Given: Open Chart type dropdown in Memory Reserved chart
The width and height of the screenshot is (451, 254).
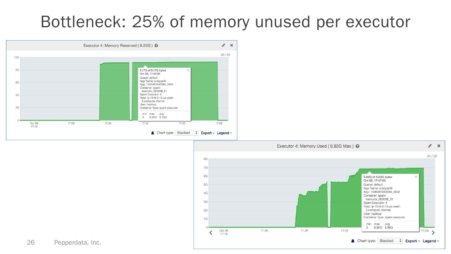Looking at the screenshot, I should pos(187,133).
